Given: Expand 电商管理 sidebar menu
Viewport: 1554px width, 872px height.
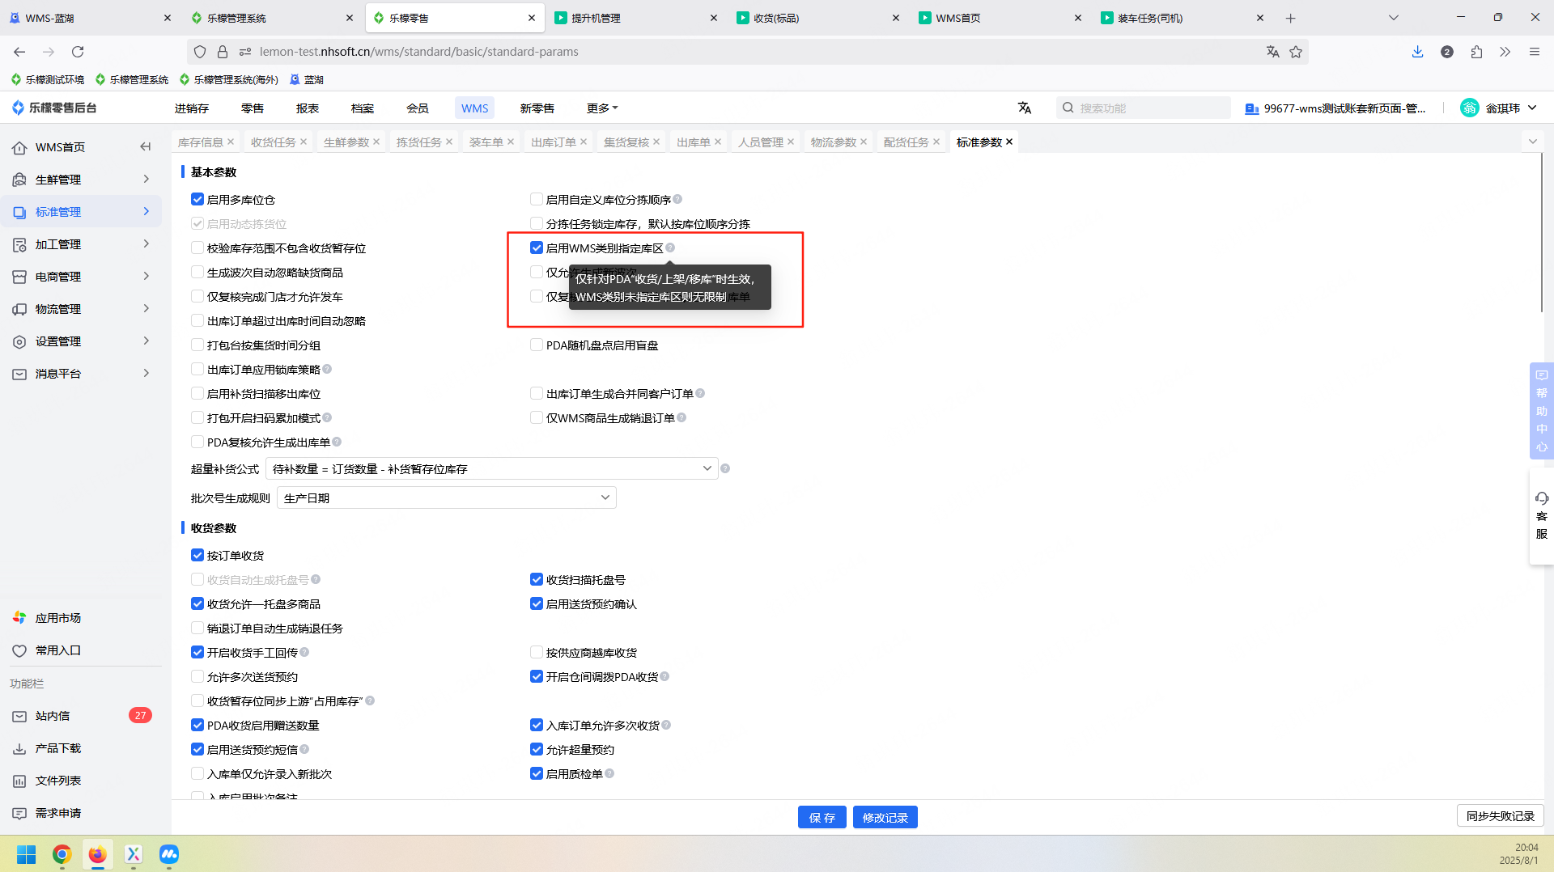Looking at the screenshot, I should [x=81, y=276].
